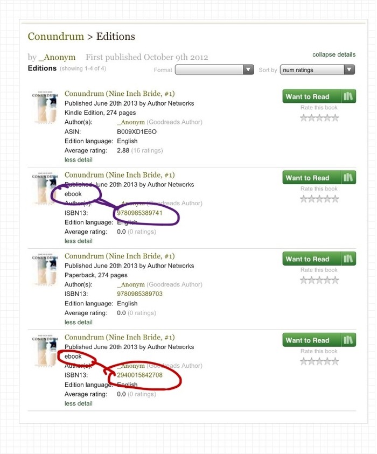This screenshot has height=454, width=377.
Task: Open the Sort by num ratings dropdown
Action: tap(317, 69)
